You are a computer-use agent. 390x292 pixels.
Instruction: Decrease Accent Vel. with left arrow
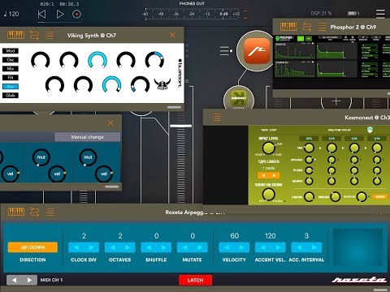pyautogui.click(x=262, y=247)
